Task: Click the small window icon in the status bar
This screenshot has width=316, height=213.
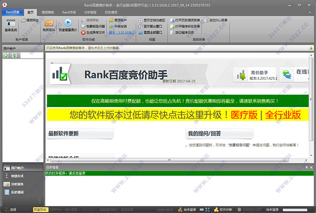Action: click(x=202, y=209)
